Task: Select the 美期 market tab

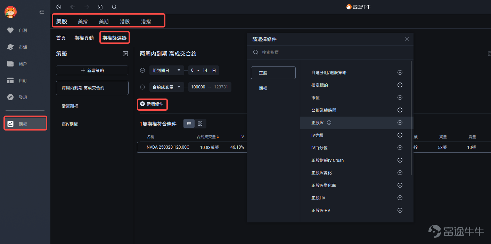Action: 104,21
